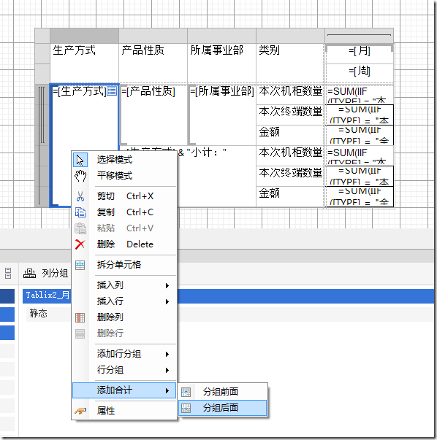
Task: Click the =[产品性质] data cell
Action: [153, 115]
